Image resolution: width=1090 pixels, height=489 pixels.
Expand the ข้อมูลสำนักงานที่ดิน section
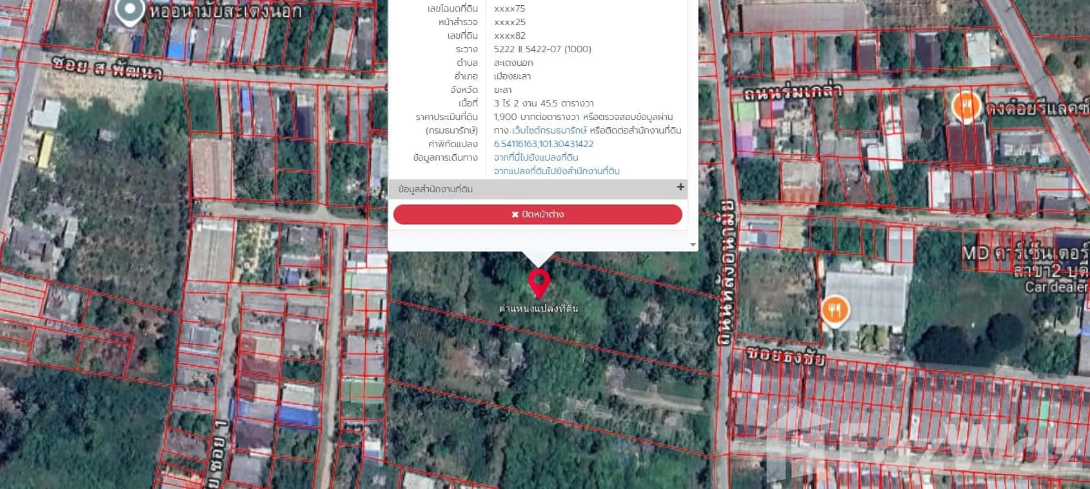coord(436,189)
